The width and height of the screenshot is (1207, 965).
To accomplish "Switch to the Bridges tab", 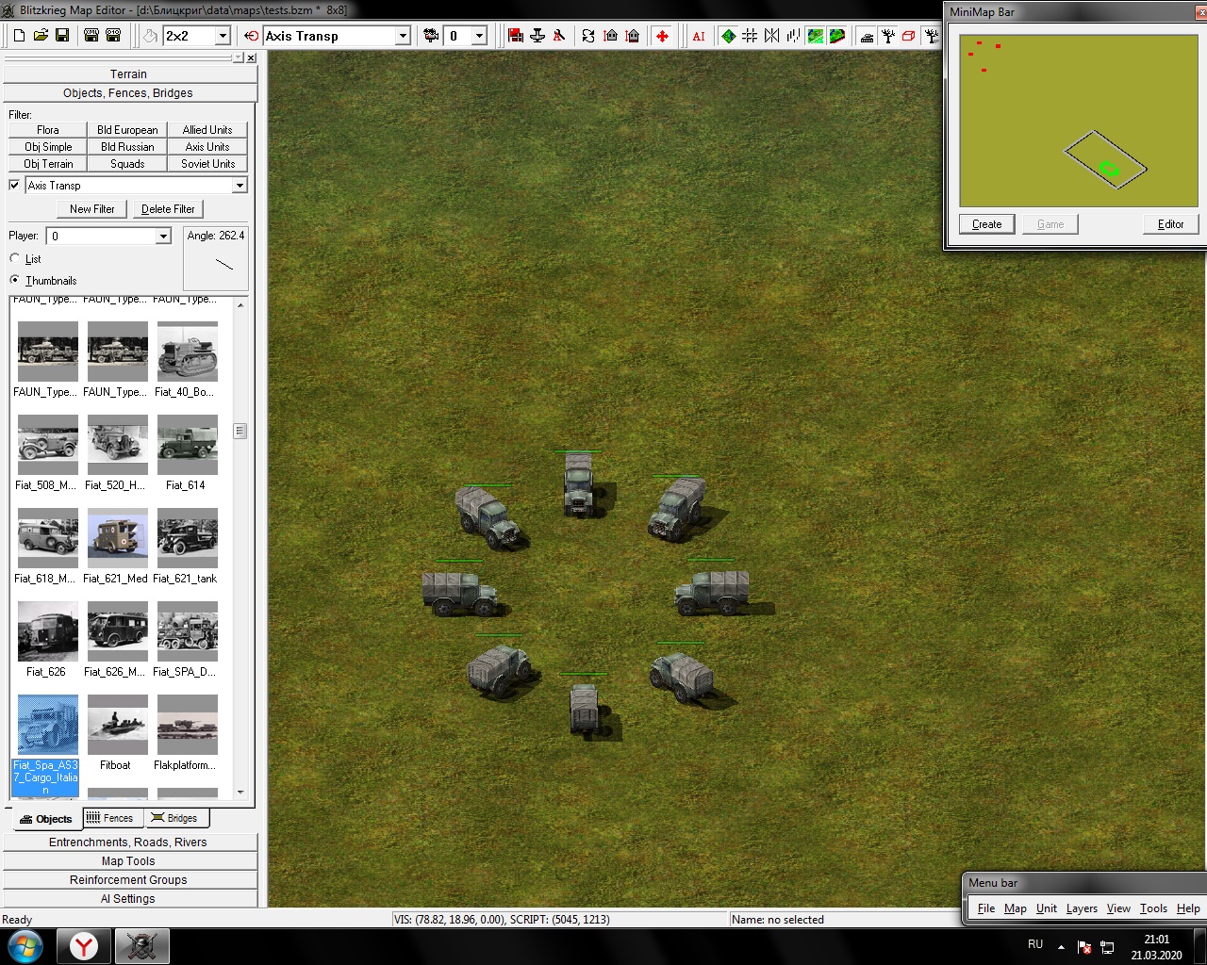I will point(174,818).
